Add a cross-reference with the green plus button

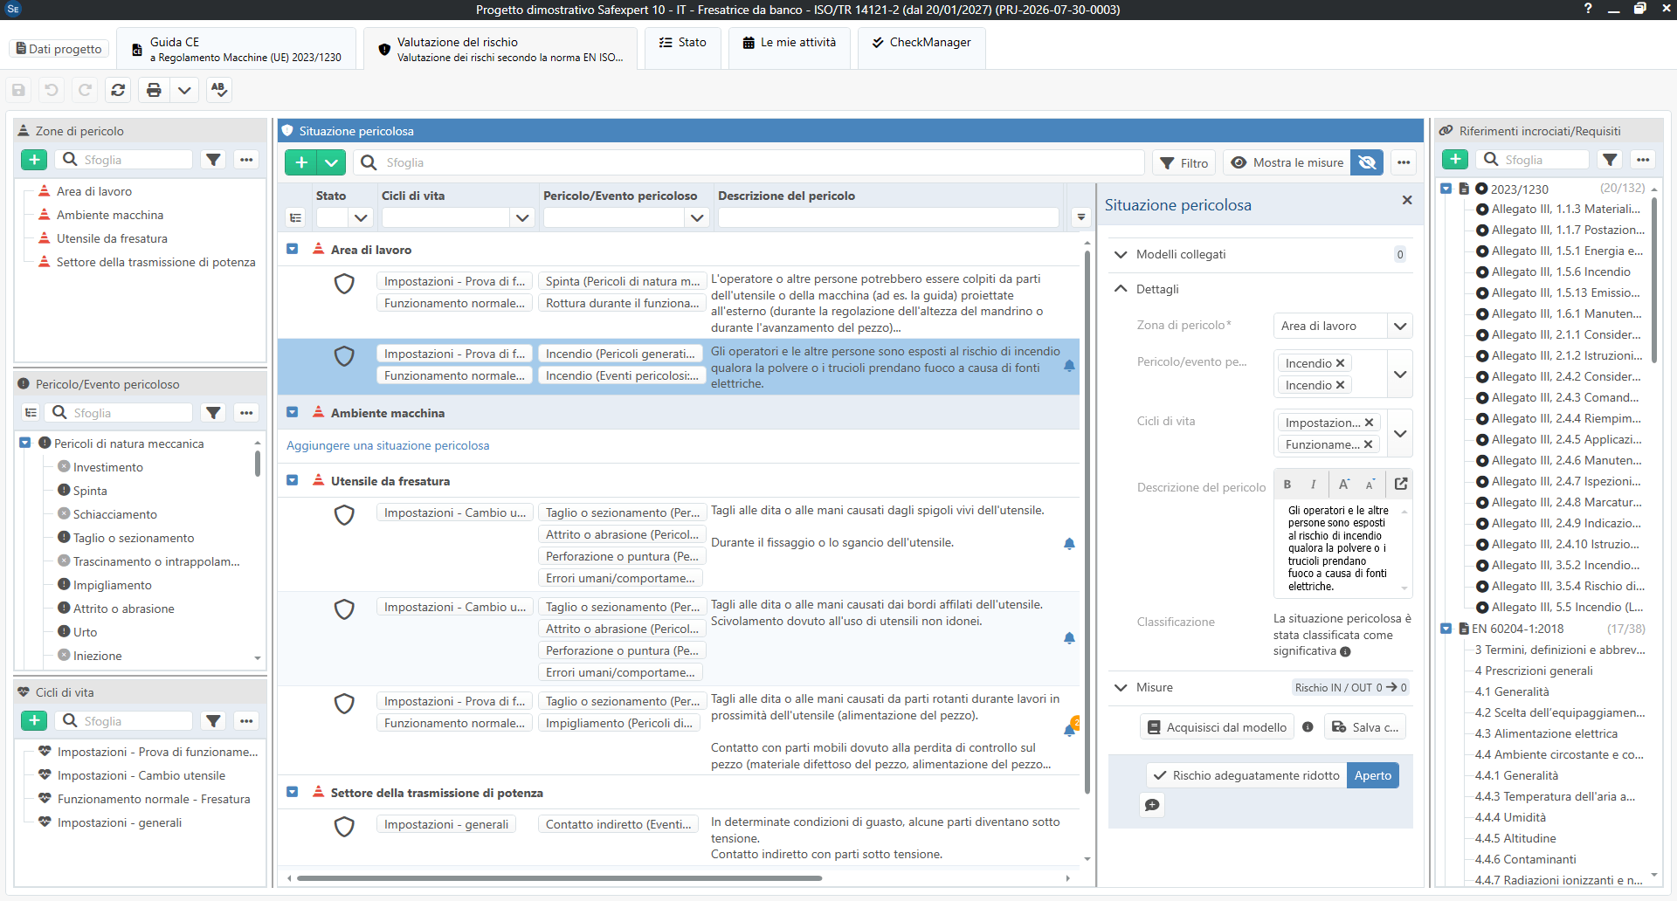tap(1455, 160)
